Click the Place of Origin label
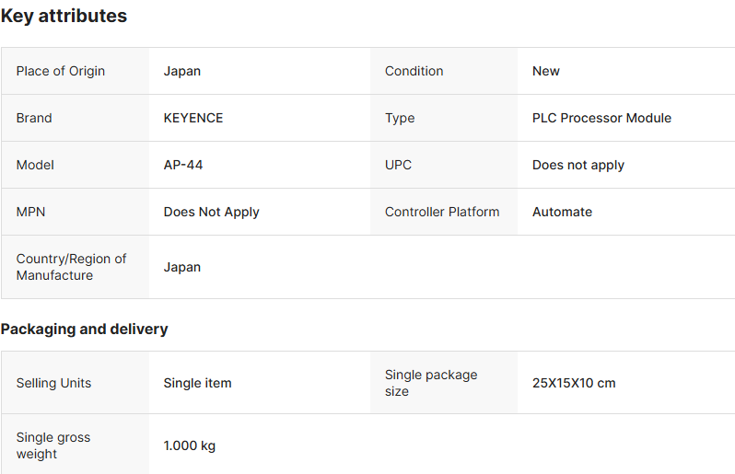735x474 pixels. coord(61,71)
